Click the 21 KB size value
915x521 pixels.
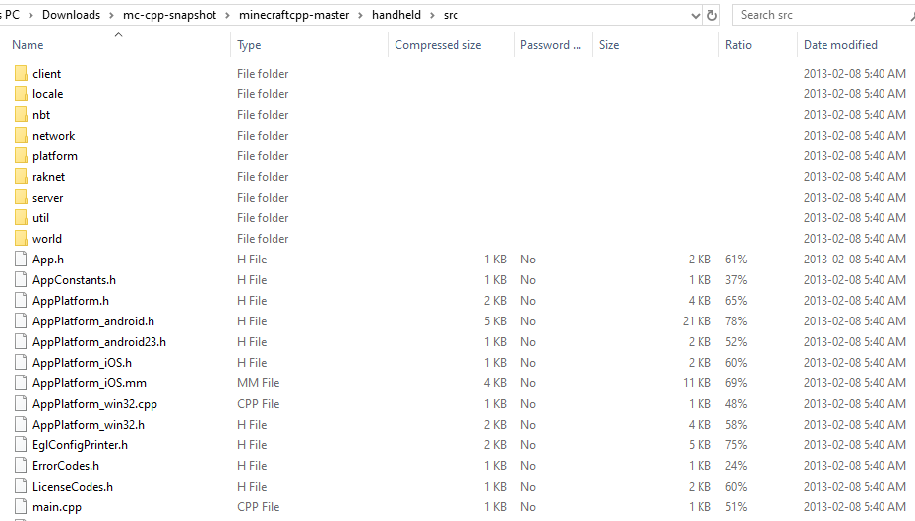tap(697, 321)
